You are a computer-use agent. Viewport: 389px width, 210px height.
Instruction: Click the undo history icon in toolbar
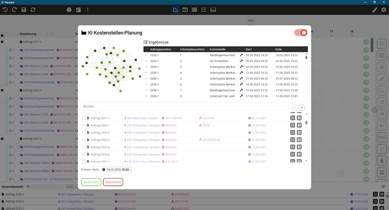(5, 10)
